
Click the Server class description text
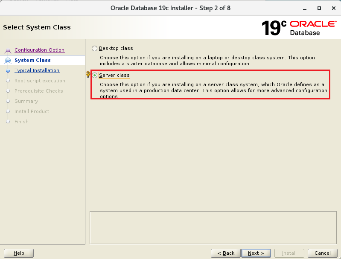213,90
